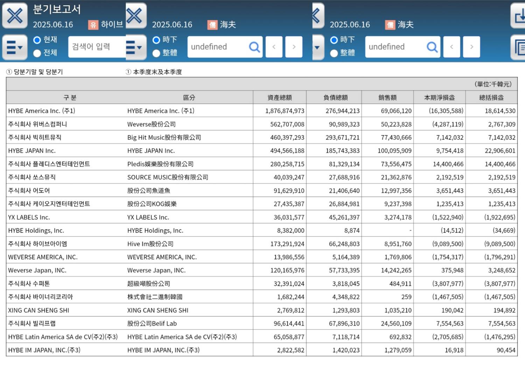Viewport: 525px width, 369px height.
Task: Click the net loss (16,305,588)
Action: coord(446,111)
